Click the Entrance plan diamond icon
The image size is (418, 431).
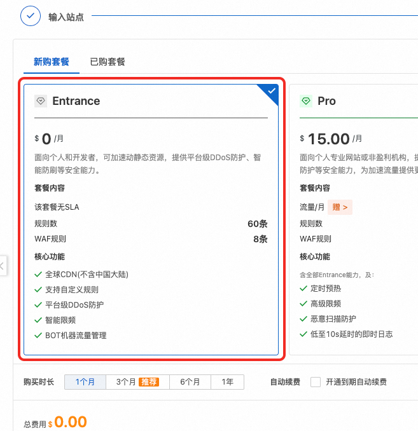[41, 101]
